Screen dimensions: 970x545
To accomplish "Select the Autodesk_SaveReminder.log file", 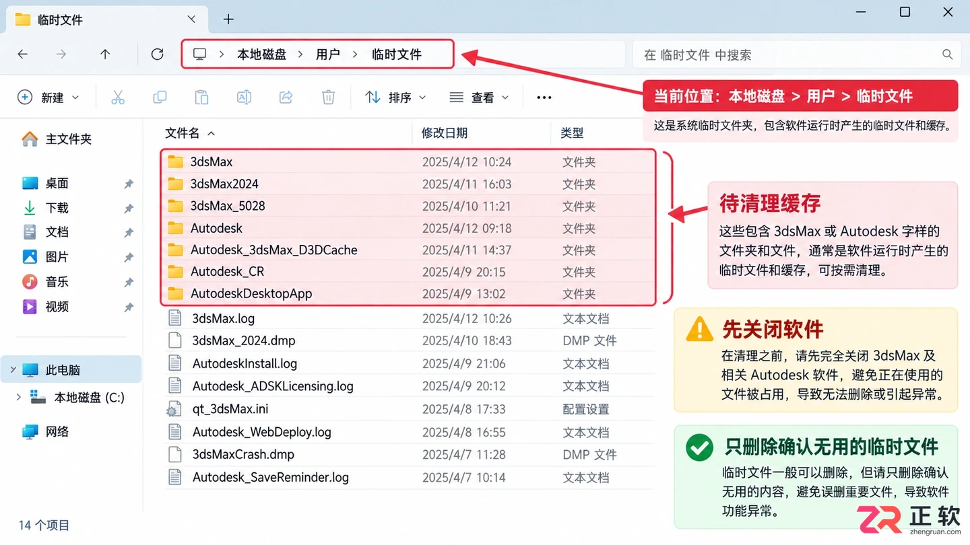I will [409, 477].
